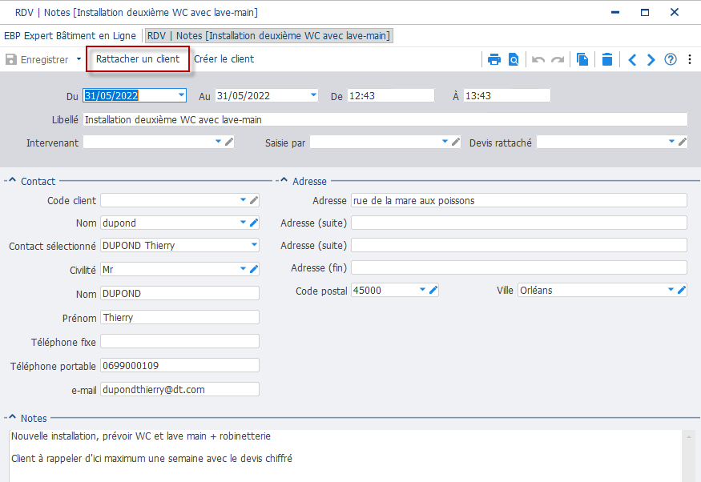
Task: Click the Libellé text field
Action: (385, 119)
